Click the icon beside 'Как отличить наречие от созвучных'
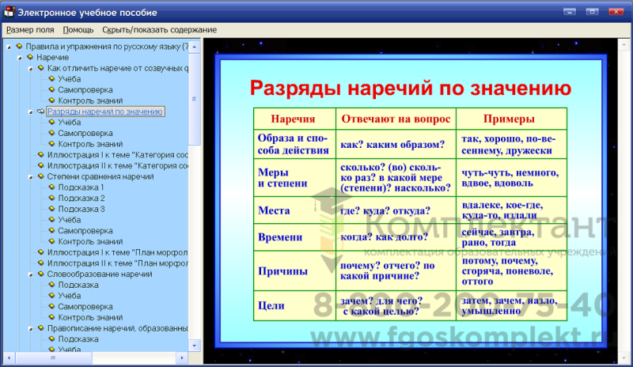Viewport: 633px width, 367px height. [x=41, y=68]
